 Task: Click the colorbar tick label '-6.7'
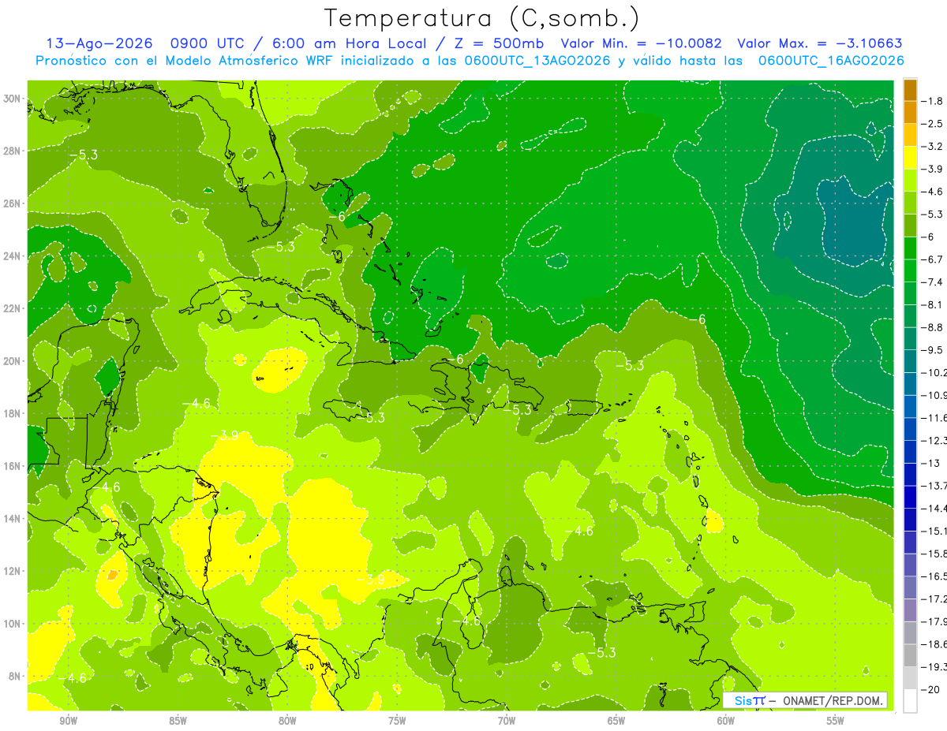pyautogui.click(x=932, y=259)
